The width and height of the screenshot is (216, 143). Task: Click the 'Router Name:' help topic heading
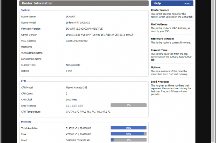click(160, 10)
